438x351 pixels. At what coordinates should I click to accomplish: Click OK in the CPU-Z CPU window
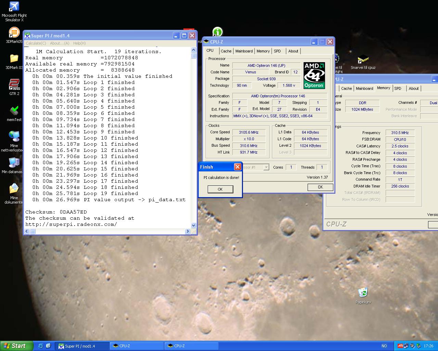pos(320,187)
